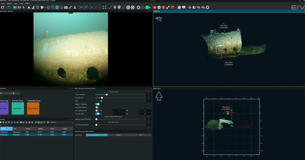The image size is (305, 160).
Task: Click the orange Observation button
Action: tap(33, 108)
